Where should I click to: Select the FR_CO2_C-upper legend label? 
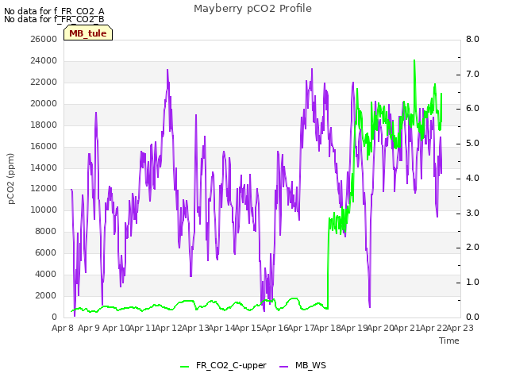pyautogui.click(x=231, y=366)
